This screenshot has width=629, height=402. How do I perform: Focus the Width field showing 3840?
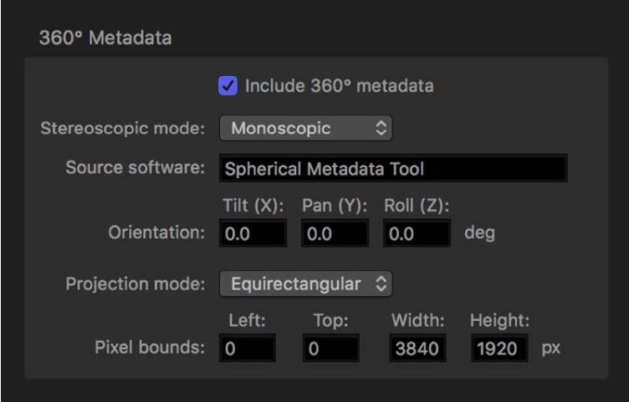coord(417,349)
